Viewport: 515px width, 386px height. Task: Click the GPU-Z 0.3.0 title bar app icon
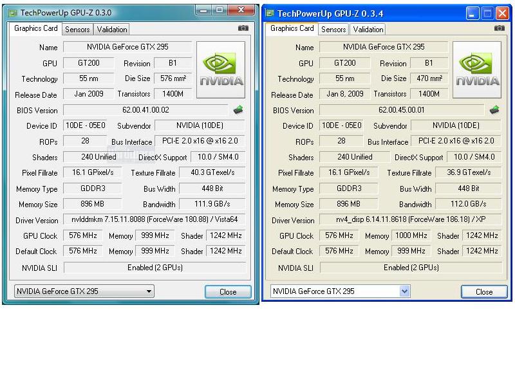click(x=13, y=13)
